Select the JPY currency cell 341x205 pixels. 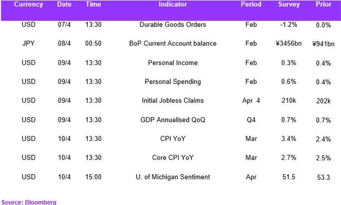(28, 43)
